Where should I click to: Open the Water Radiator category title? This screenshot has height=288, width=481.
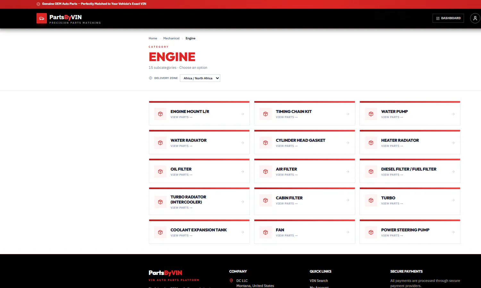pyautogui.click(x=189, y=140)
